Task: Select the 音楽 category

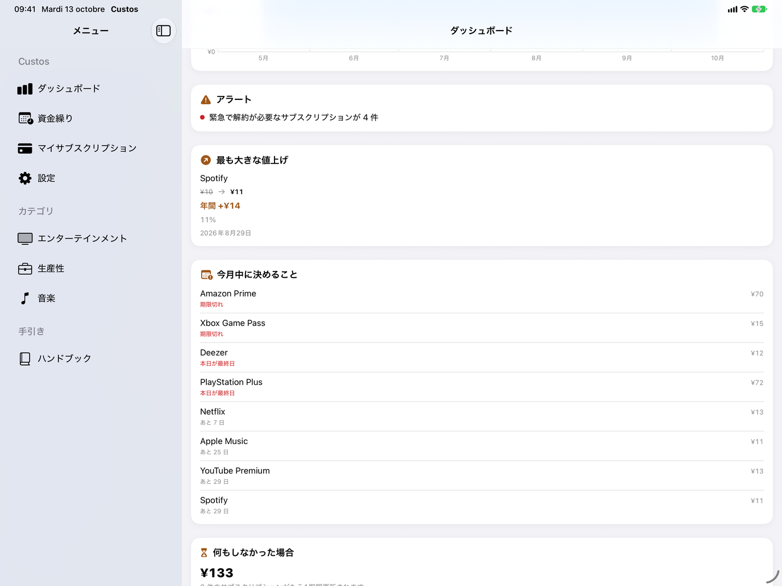Action: point(91,298)
